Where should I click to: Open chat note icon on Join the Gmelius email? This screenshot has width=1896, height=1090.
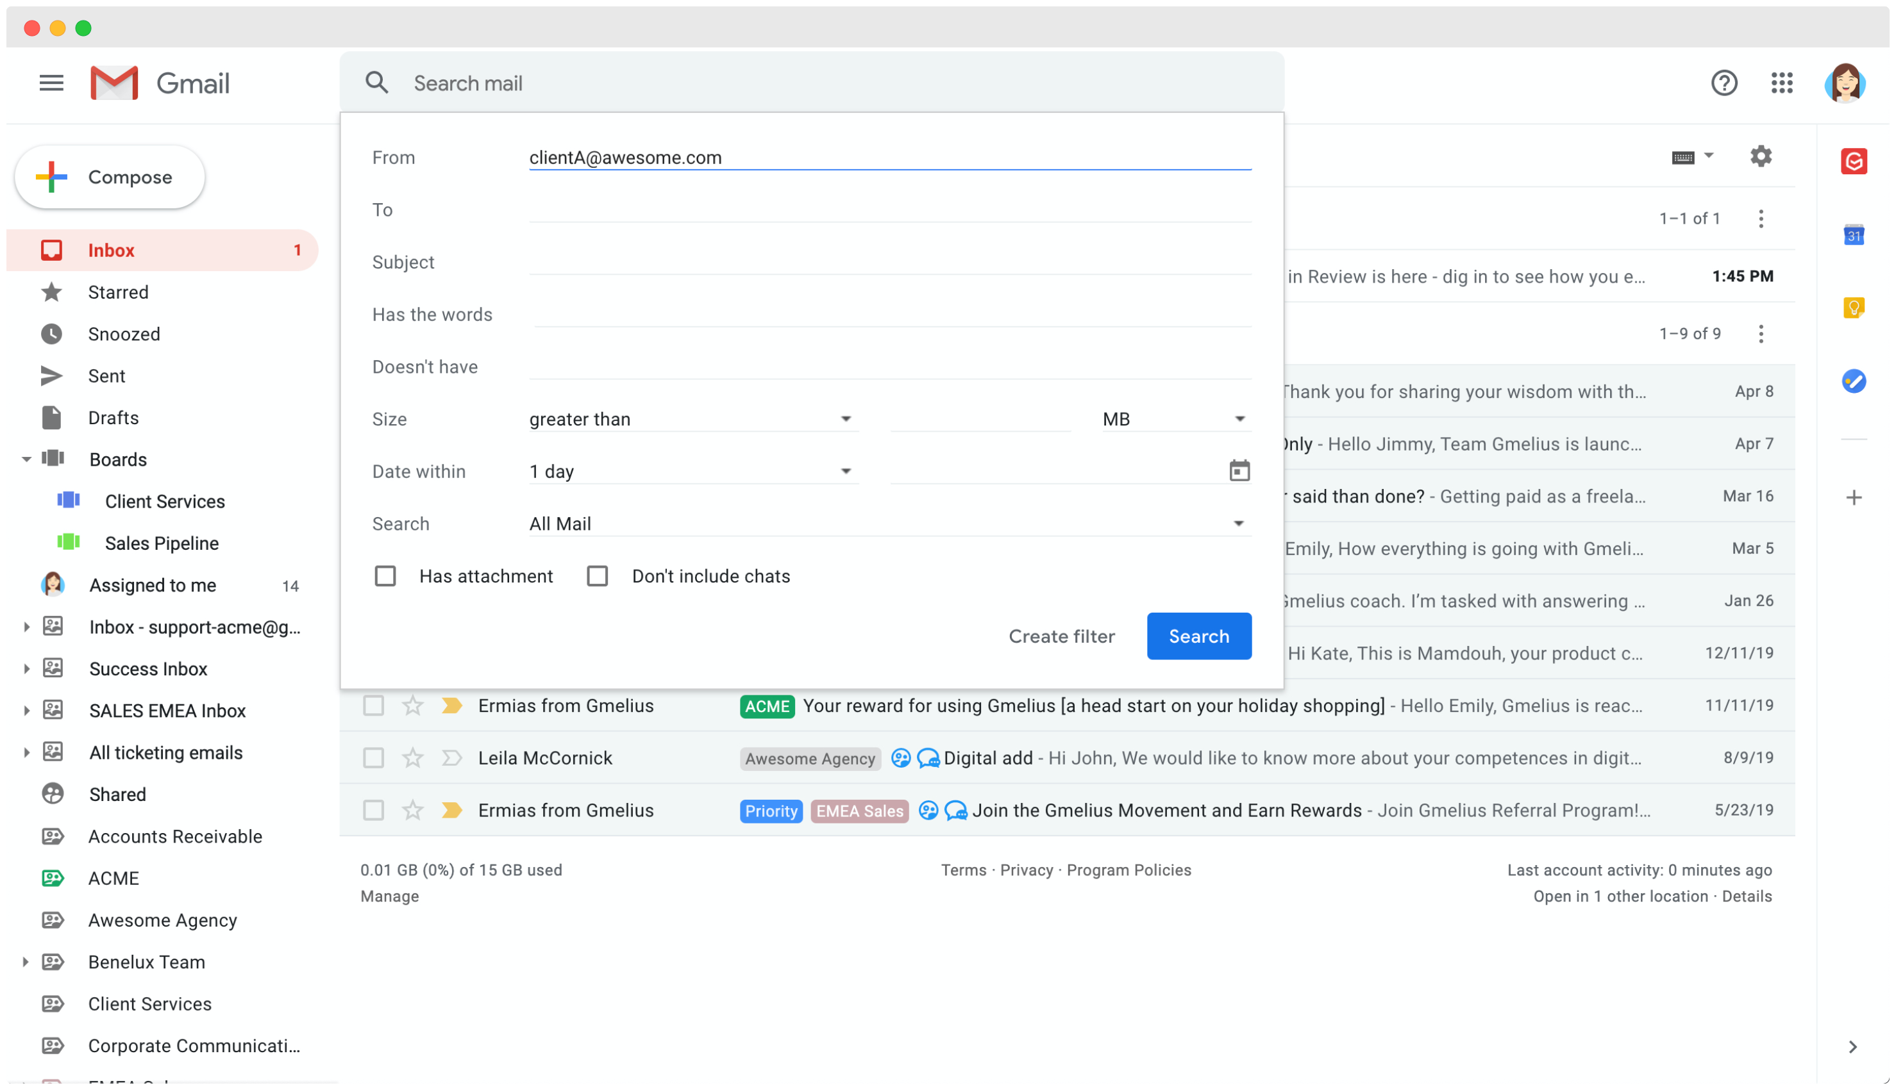click(955, 811)
